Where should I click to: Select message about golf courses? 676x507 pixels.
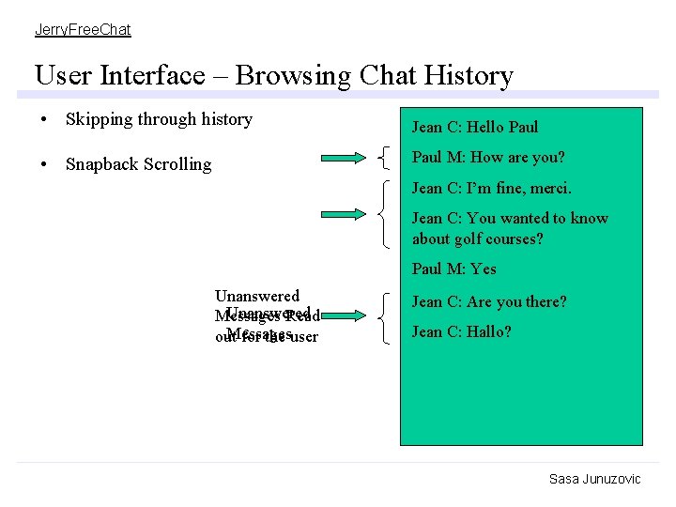510,228
